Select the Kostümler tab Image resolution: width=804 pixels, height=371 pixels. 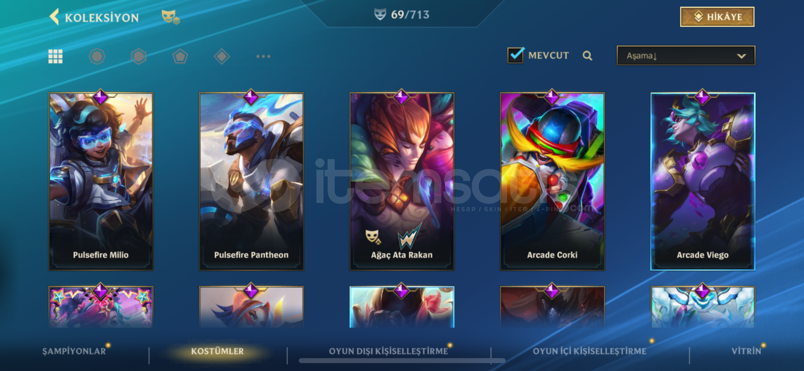pos(217,351)
